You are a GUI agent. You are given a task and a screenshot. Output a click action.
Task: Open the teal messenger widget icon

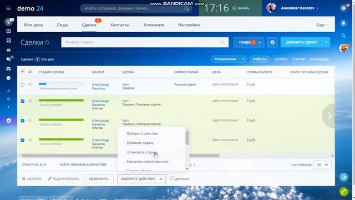pos(344,177)
